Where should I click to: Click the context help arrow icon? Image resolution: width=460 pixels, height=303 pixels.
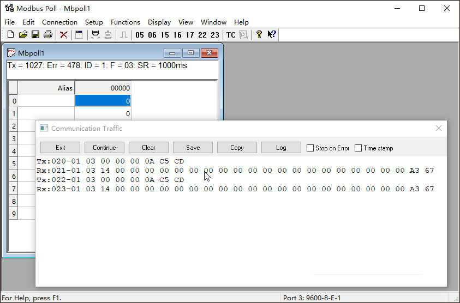(271, 34)
